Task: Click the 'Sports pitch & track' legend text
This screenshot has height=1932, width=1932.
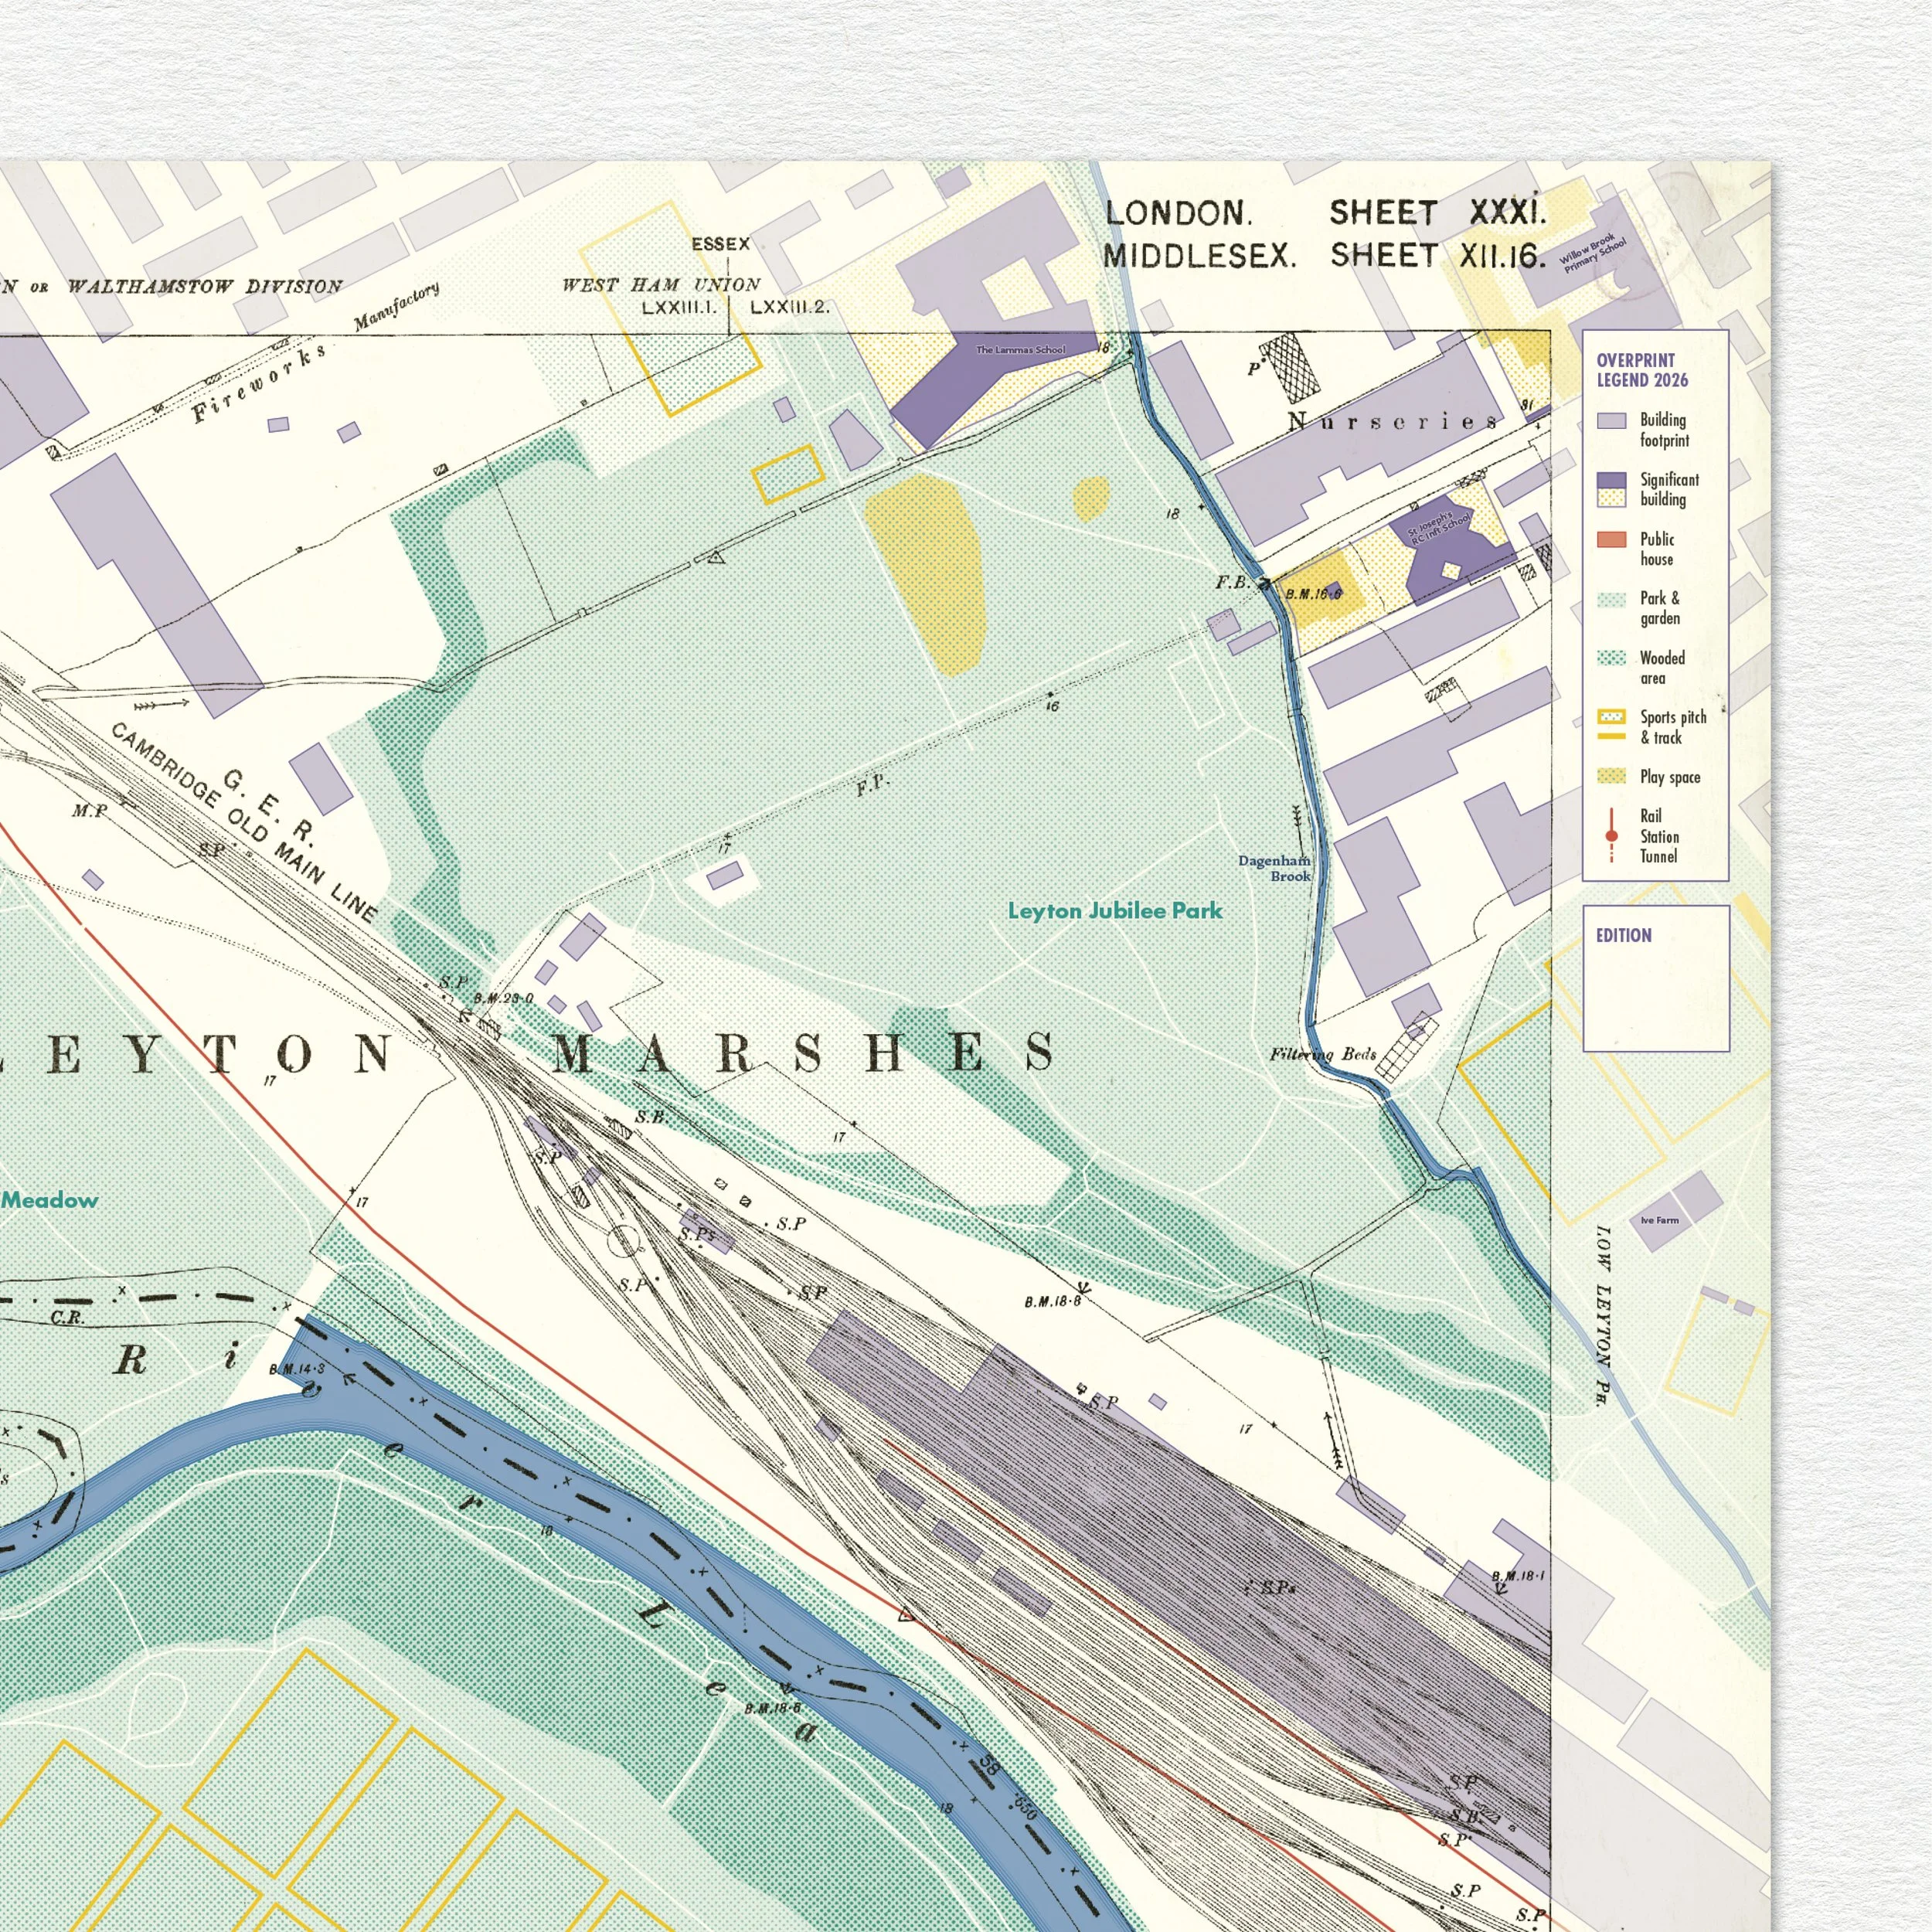Action: click(1673, 727)
